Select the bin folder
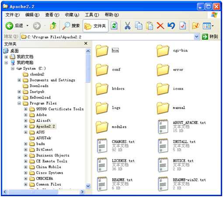Image resolution: width=223 pixels, height=197 pixels. [x=107, y=51]
